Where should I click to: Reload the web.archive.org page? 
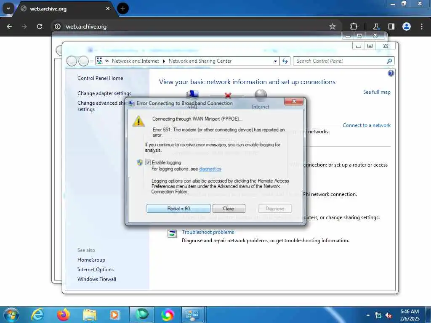click(x=40, y=26)
